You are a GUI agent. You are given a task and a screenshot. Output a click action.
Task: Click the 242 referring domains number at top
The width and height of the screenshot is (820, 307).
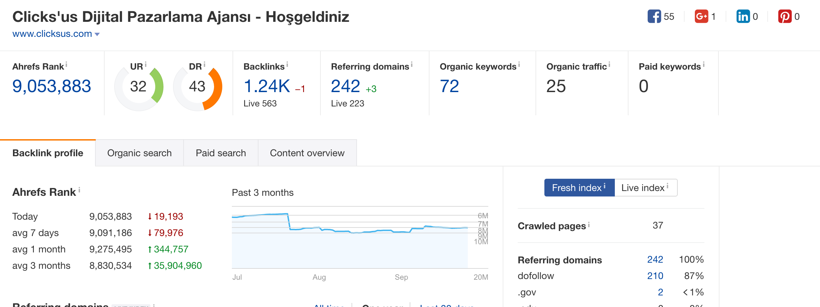pos(345,86)
